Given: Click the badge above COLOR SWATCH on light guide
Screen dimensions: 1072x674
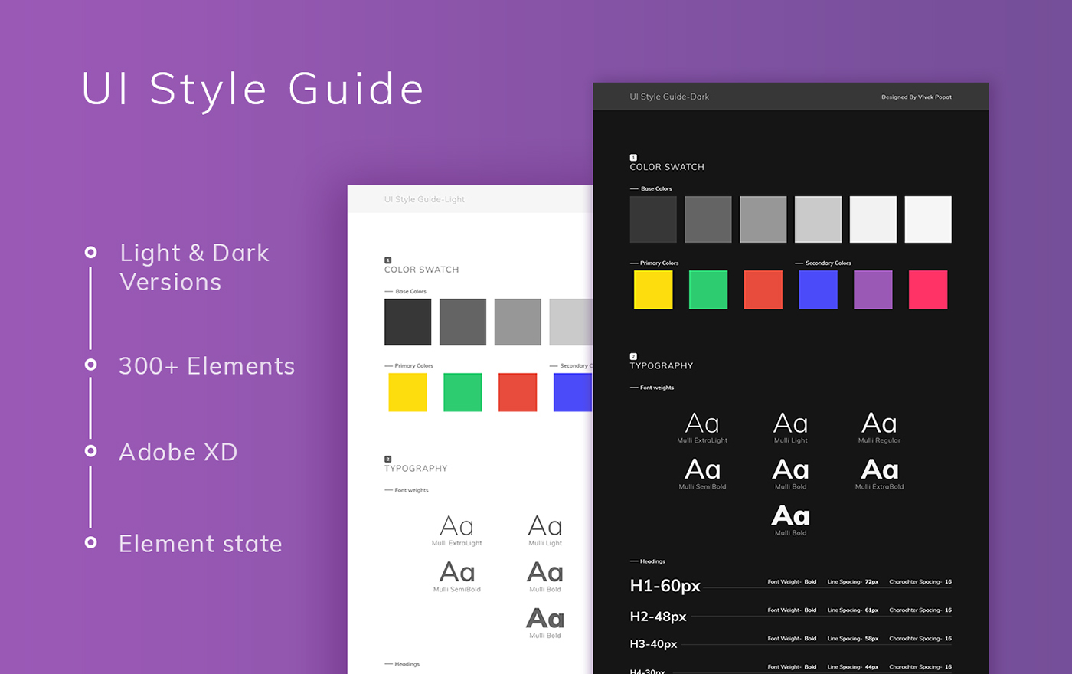Looking at the screenshot, I should point(387,260).
